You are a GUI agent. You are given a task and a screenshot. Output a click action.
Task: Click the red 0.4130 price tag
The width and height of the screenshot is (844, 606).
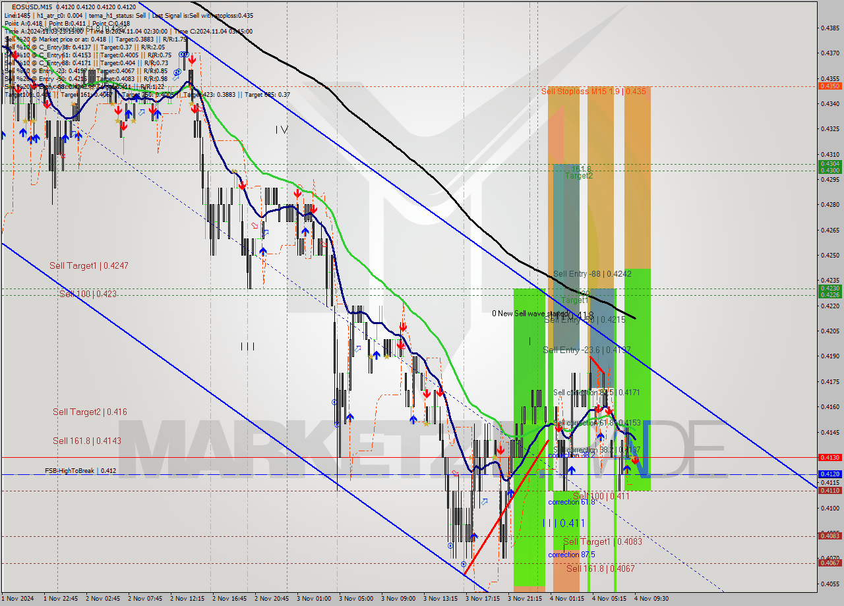(x=829, y=457)
